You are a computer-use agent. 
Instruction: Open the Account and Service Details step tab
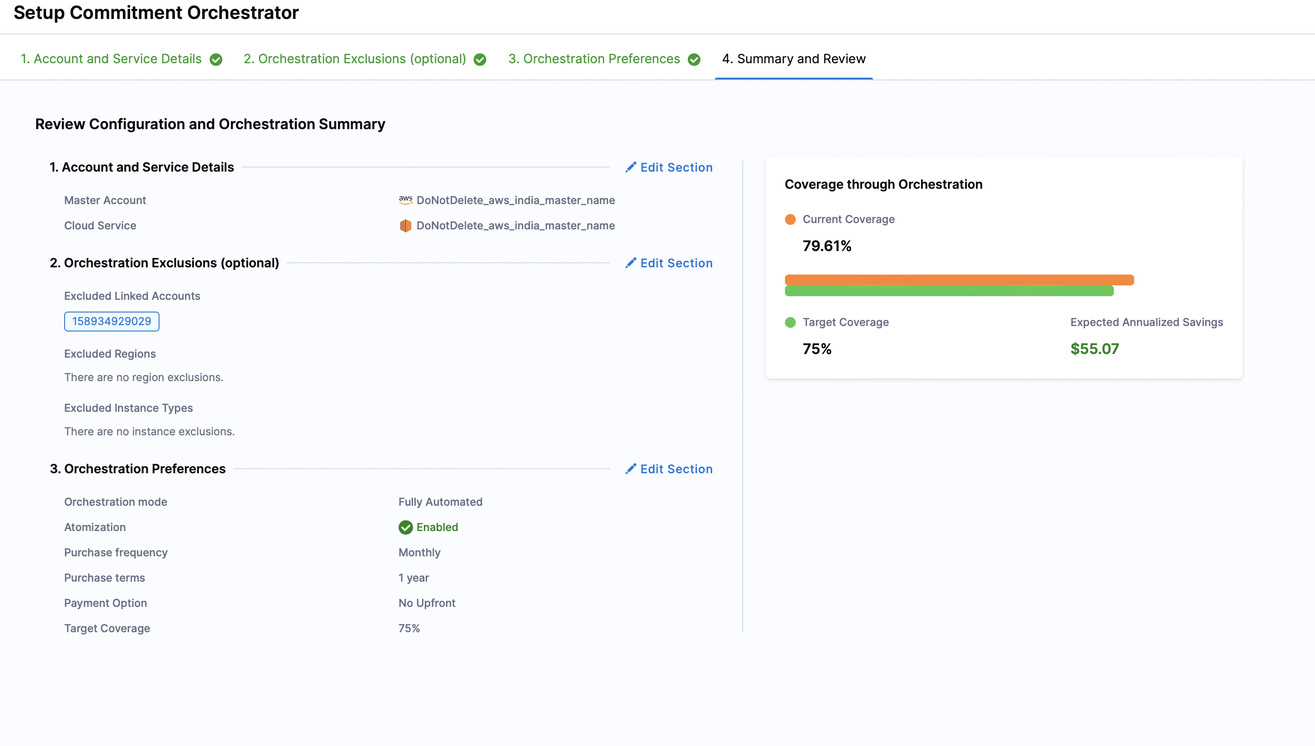point(111,59)
